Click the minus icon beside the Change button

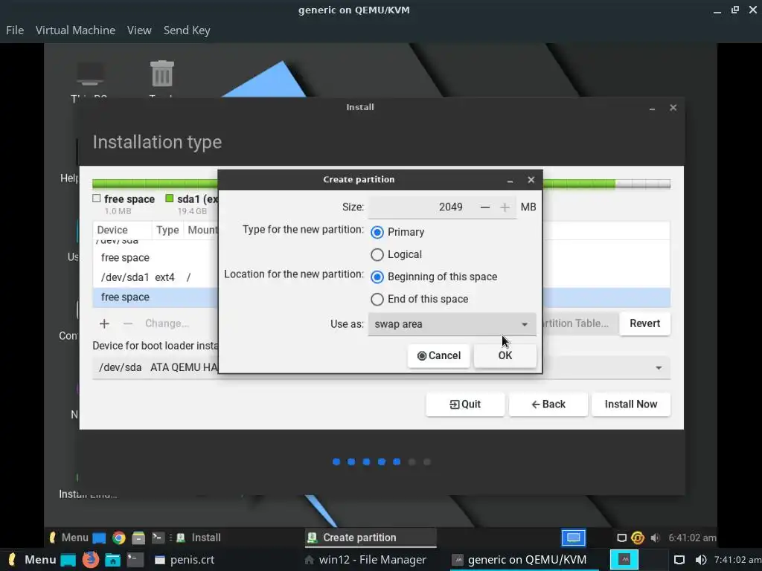point(128,324)
